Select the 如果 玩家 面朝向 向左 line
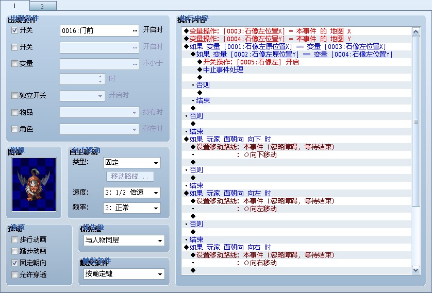This screenshot has width=432, height=293. pos(296,193)
